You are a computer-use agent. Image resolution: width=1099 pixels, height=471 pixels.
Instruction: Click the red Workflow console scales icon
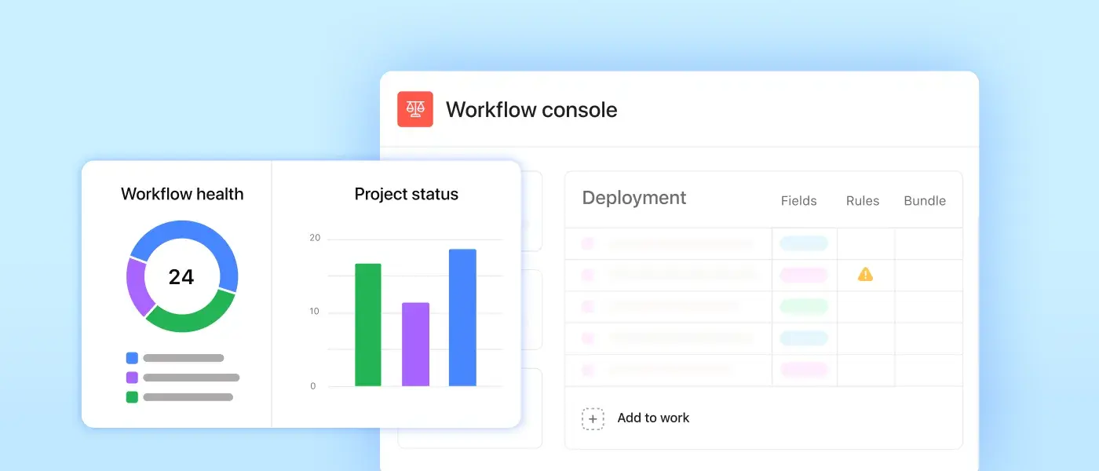tap(415, 109)
